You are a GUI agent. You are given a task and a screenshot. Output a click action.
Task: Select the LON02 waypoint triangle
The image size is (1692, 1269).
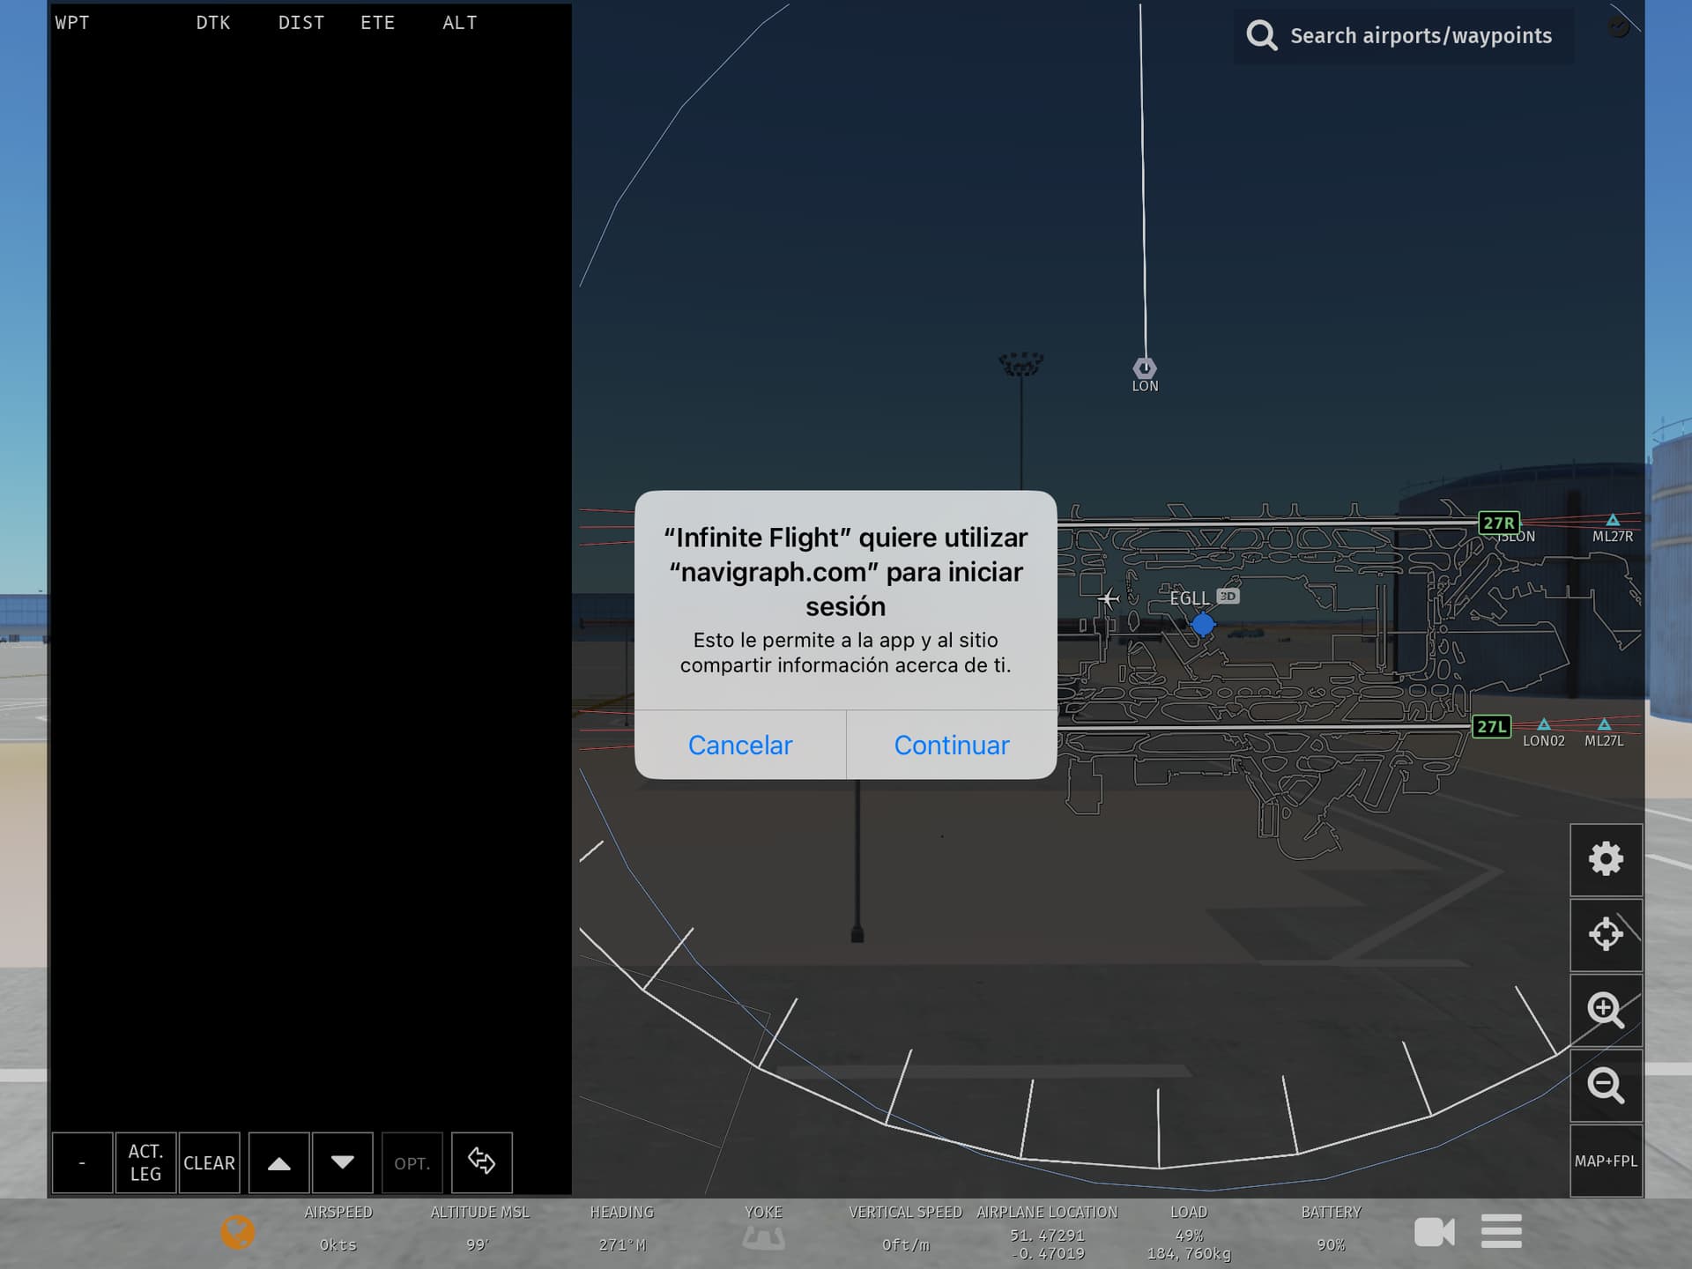click(1544, 725)
